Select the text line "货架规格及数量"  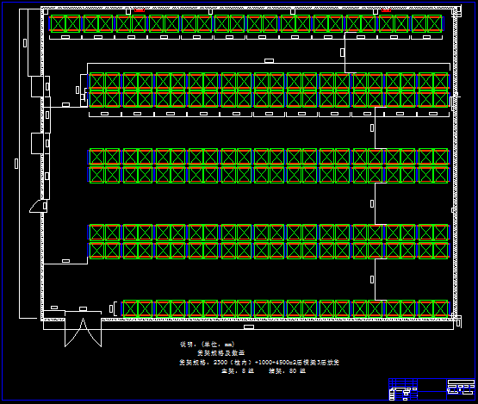221,353
